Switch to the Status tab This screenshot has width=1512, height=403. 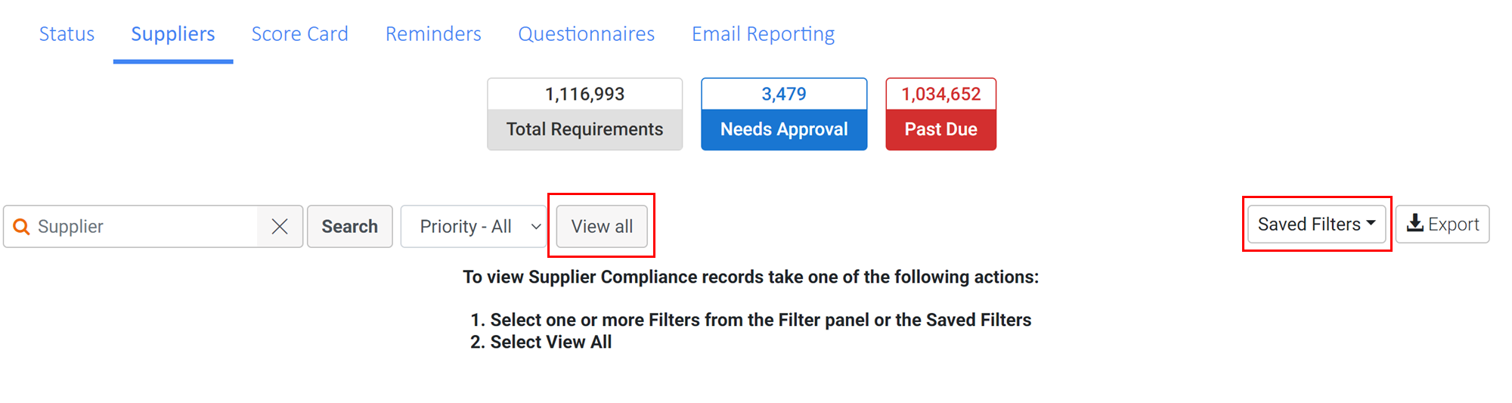pyautogui.click(x=67, y=34)
